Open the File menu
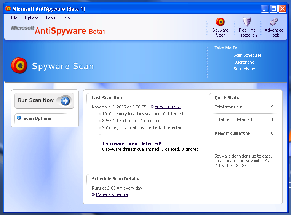Image resolution: width=291 pixels, height=215 pixels. point(14,18)
